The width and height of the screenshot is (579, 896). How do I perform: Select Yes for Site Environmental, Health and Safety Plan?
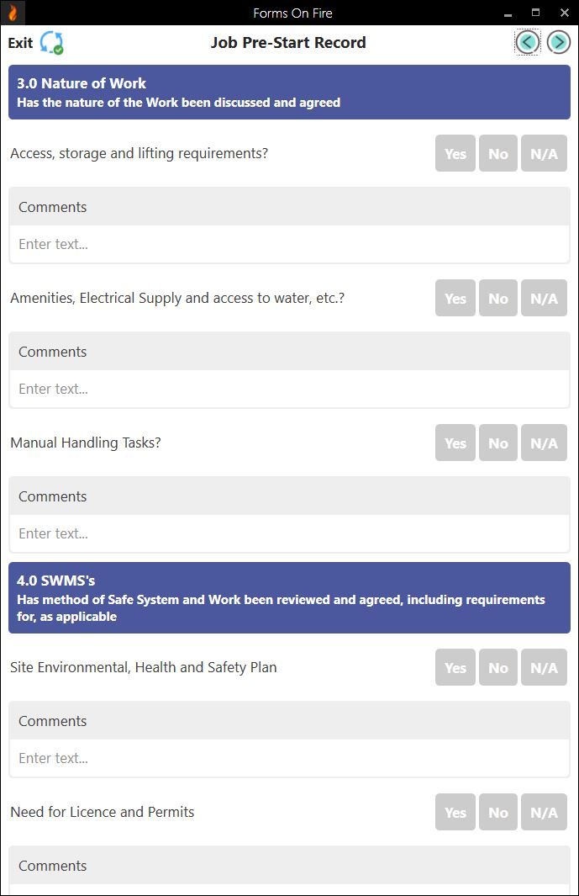(x=455, y=667)
